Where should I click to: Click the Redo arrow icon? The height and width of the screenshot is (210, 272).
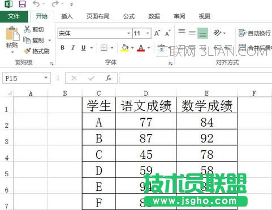click(55, 4)
